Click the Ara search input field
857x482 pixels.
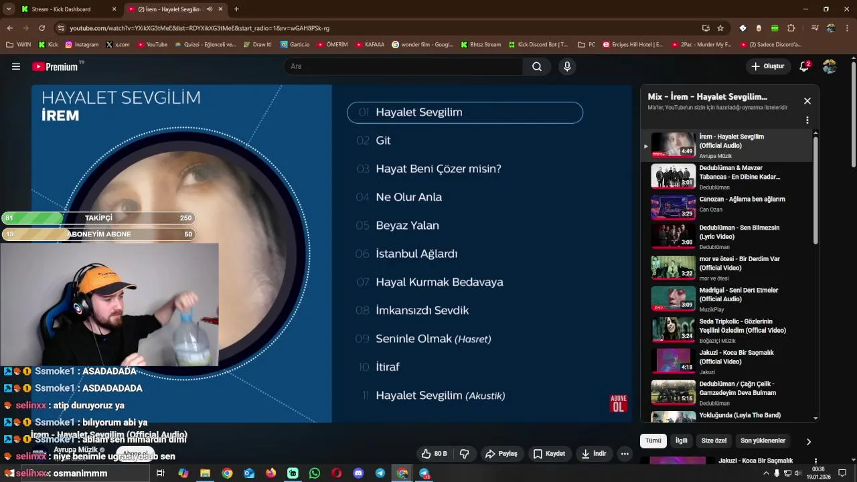(403, 66)
